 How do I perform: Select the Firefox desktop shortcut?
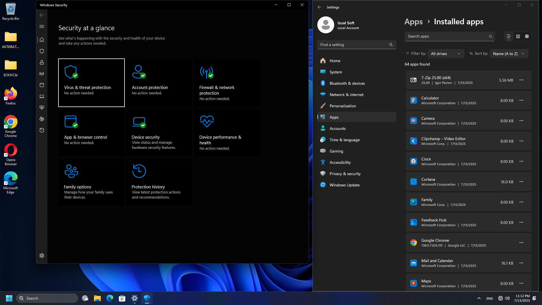[x=11, y=96]
